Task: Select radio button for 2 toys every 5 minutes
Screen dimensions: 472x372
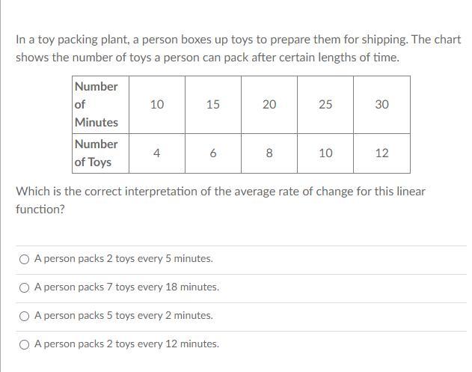Action: [25, 259]
